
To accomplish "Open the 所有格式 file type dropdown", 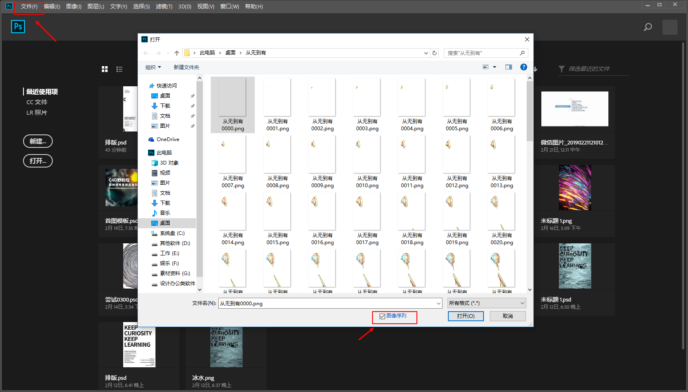I will coord(486,303).
